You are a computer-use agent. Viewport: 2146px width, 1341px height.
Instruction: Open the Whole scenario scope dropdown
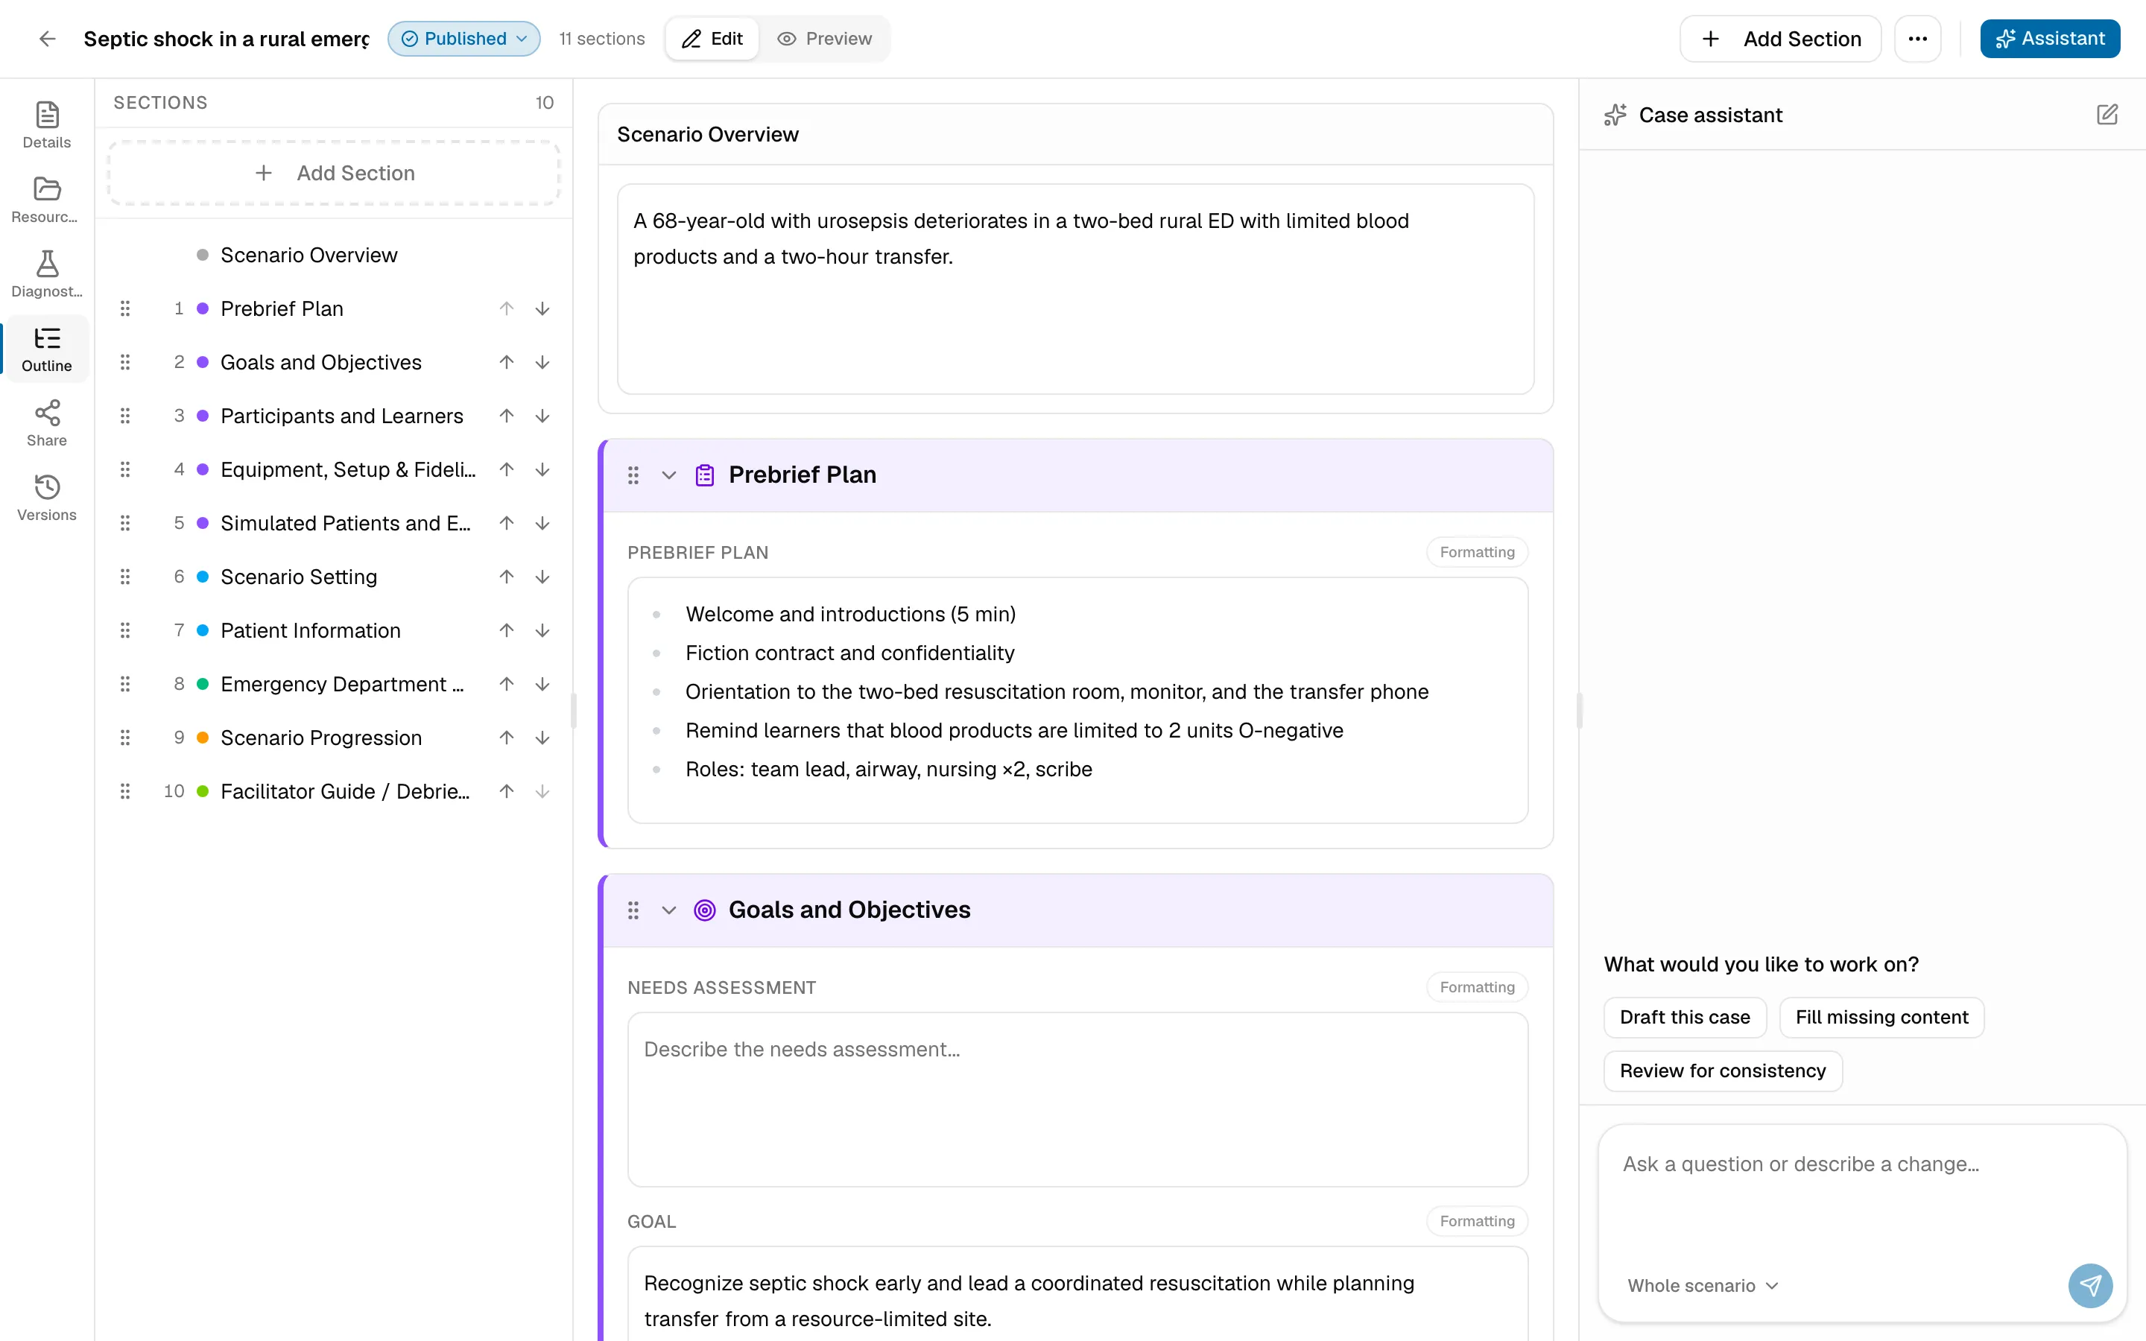tap(1703, 1285)
